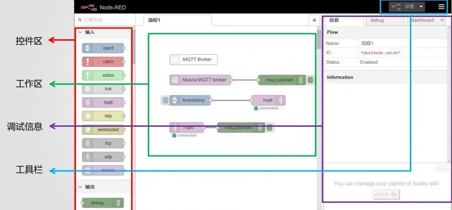Viewport: 452px width, 210px height.
Task: Open the debug sidebar tab
Action: point(385,20)
